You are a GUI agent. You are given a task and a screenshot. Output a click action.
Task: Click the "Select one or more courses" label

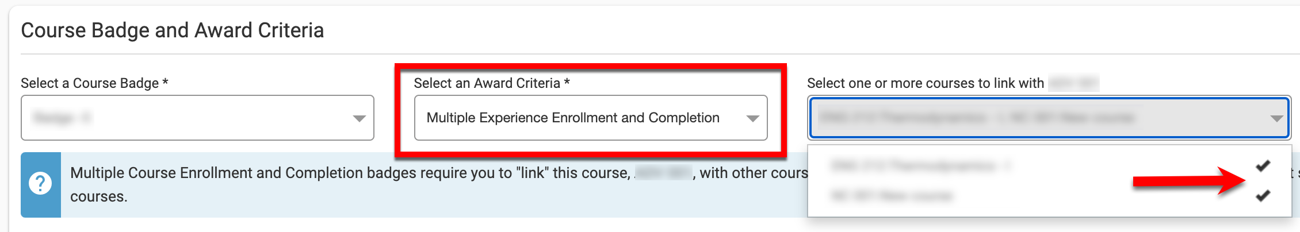[x=925, y=83]
